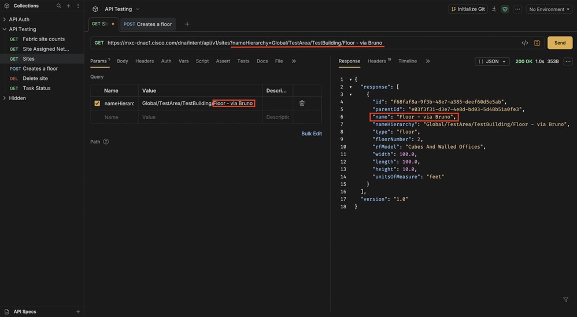
Task: Open the Docs tab
Action: 262,61
